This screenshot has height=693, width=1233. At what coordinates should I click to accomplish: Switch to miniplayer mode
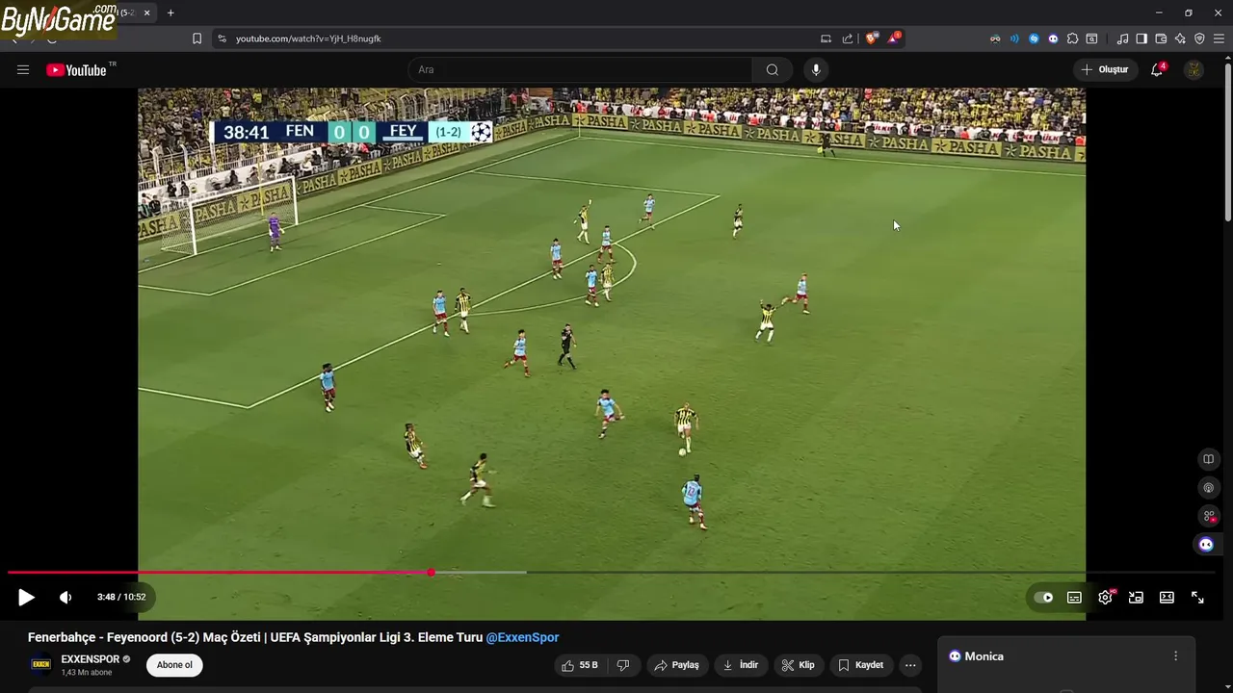click(1136, 598)
